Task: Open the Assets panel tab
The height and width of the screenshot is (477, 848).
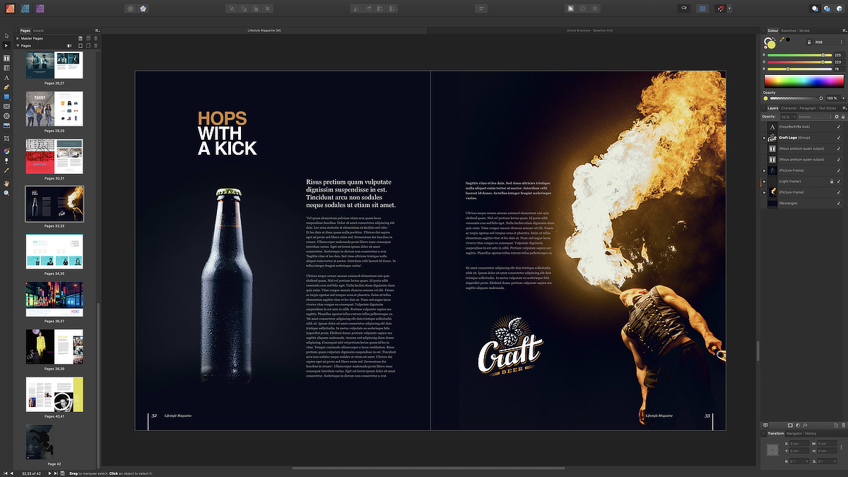Action: point(38,30)
